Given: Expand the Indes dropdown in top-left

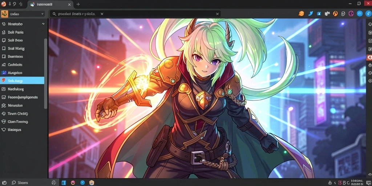Looking at the screenshot, I should click(x=23, y=14).
